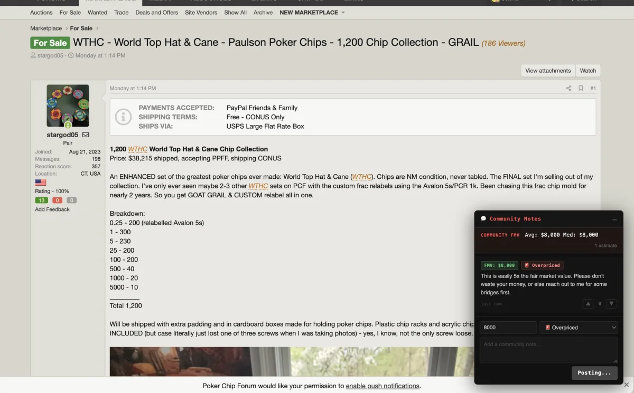Open Site Vendors section
Screen dimensions: 634x393
(x=201, y=13)
